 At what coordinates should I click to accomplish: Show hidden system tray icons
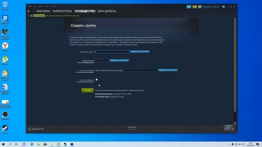[229, 144]
